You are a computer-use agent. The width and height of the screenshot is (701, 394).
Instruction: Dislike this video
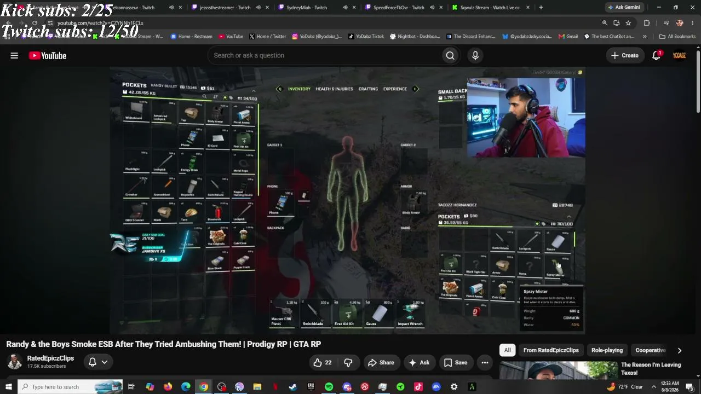click(x=348, y=362)
